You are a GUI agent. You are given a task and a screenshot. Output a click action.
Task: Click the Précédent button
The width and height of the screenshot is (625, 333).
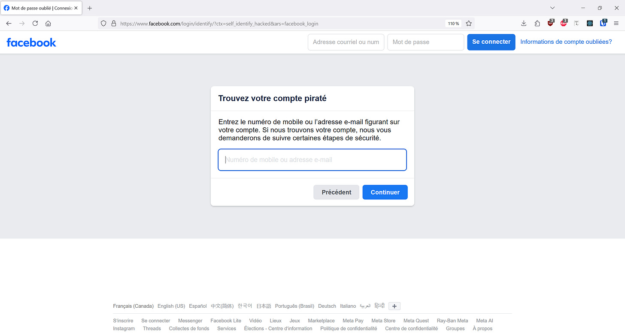(x=336, y=192)
